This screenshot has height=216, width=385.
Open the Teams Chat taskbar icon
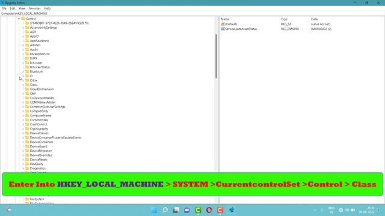point(187,210)
